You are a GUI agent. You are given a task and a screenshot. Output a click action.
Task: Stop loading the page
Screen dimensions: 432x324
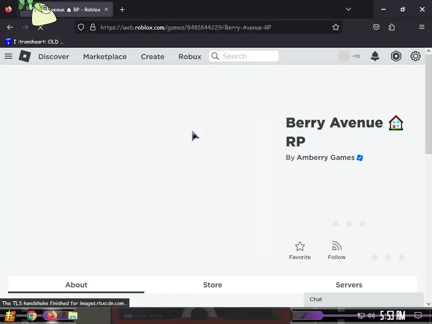click(x=40, y=27)
